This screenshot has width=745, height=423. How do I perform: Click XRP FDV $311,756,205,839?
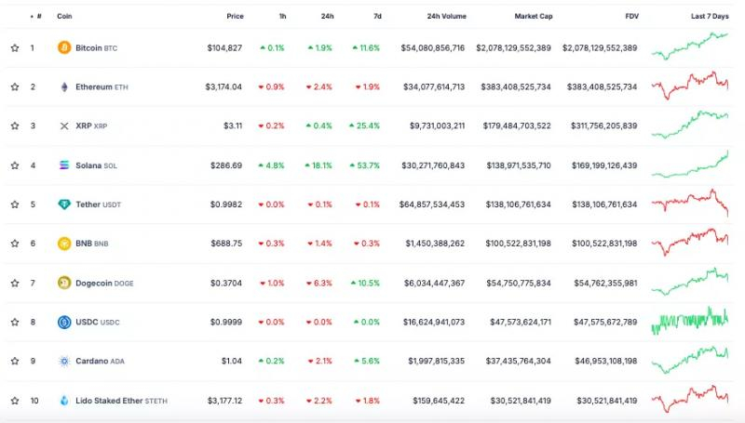[603, 126]
